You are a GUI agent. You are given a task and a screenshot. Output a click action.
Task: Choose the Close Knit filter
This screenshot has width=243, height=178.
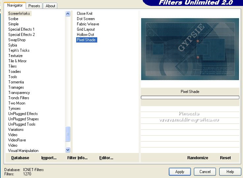(85, 14)
